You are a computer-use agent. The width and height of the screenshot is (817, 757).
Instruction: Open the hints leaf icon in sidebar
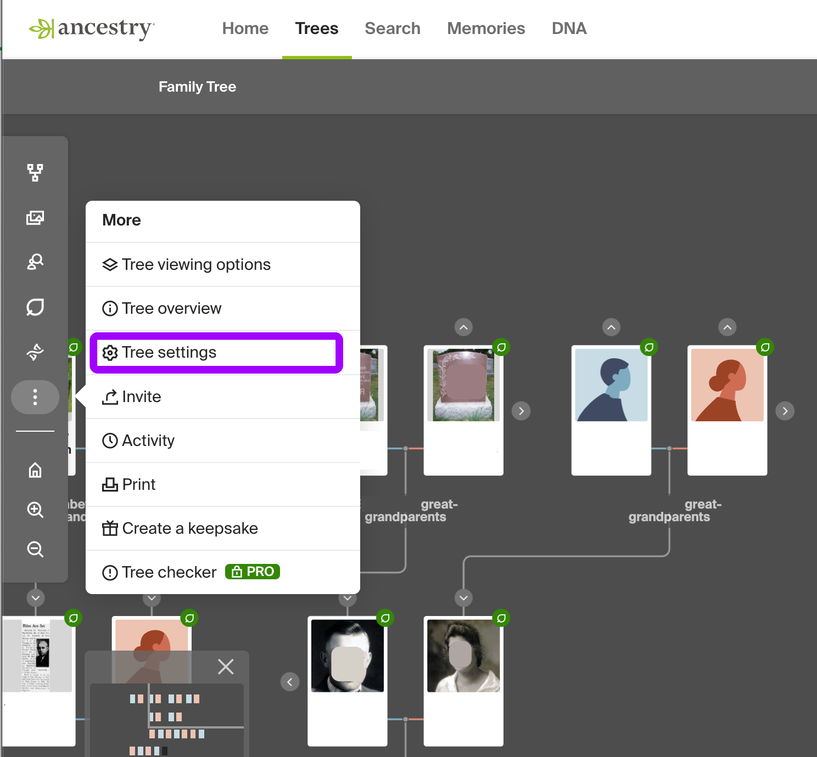point(35,307)
